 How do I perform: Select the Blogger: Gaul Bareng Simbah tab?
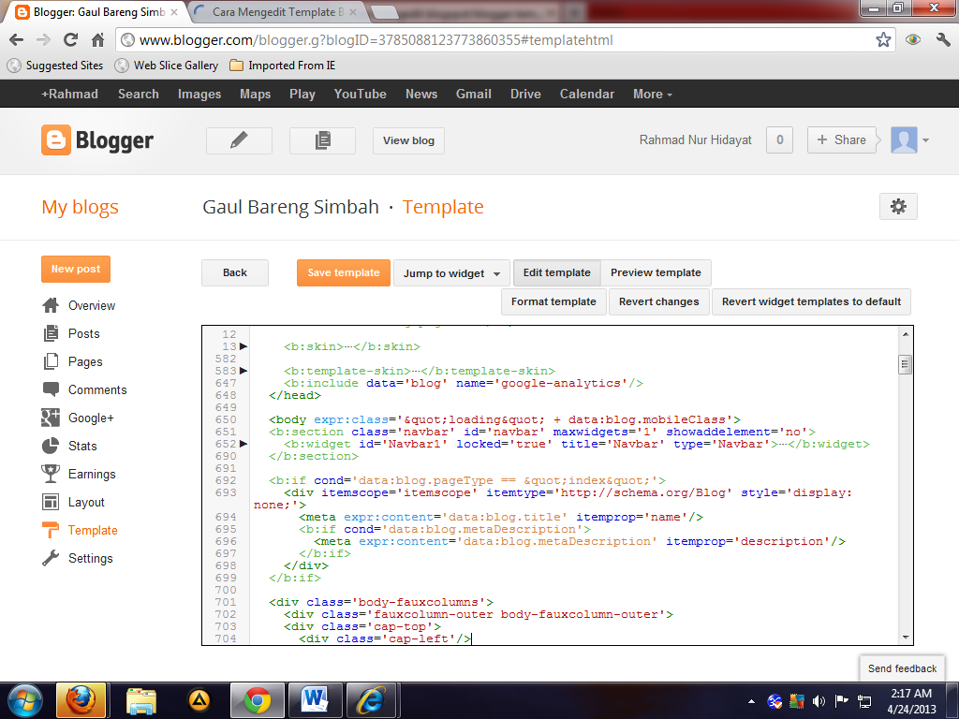[97, 11]
